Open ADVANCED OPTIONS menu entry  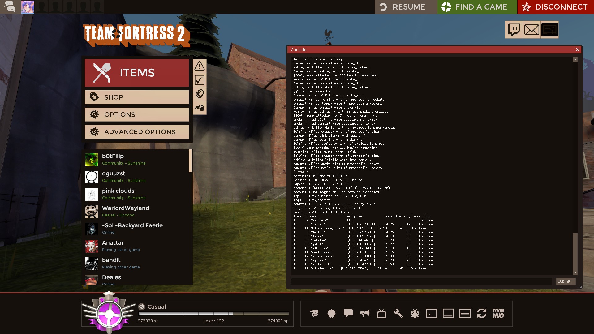(x=137, y=132)
